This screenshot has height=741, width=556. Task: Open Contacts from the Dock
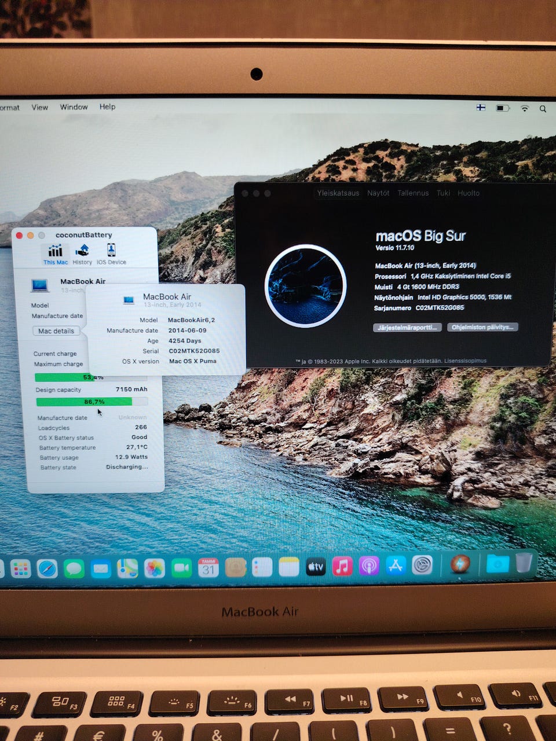coord(236,567)
